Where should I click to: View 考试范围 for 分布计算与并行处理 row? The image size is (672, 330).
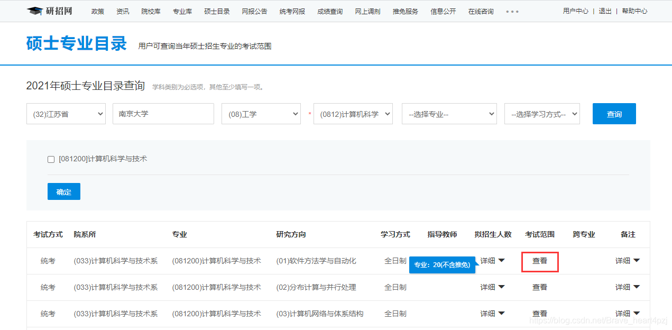coord(540,287)
